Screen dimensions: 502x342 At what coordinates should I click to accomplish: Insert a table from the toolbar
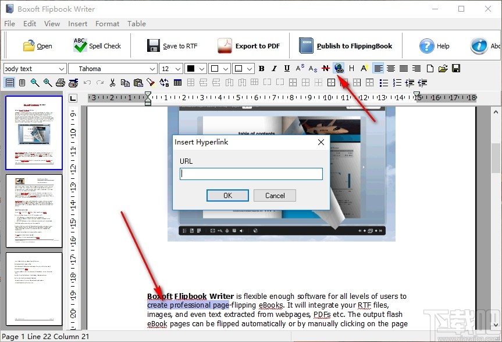click(177, 82)
